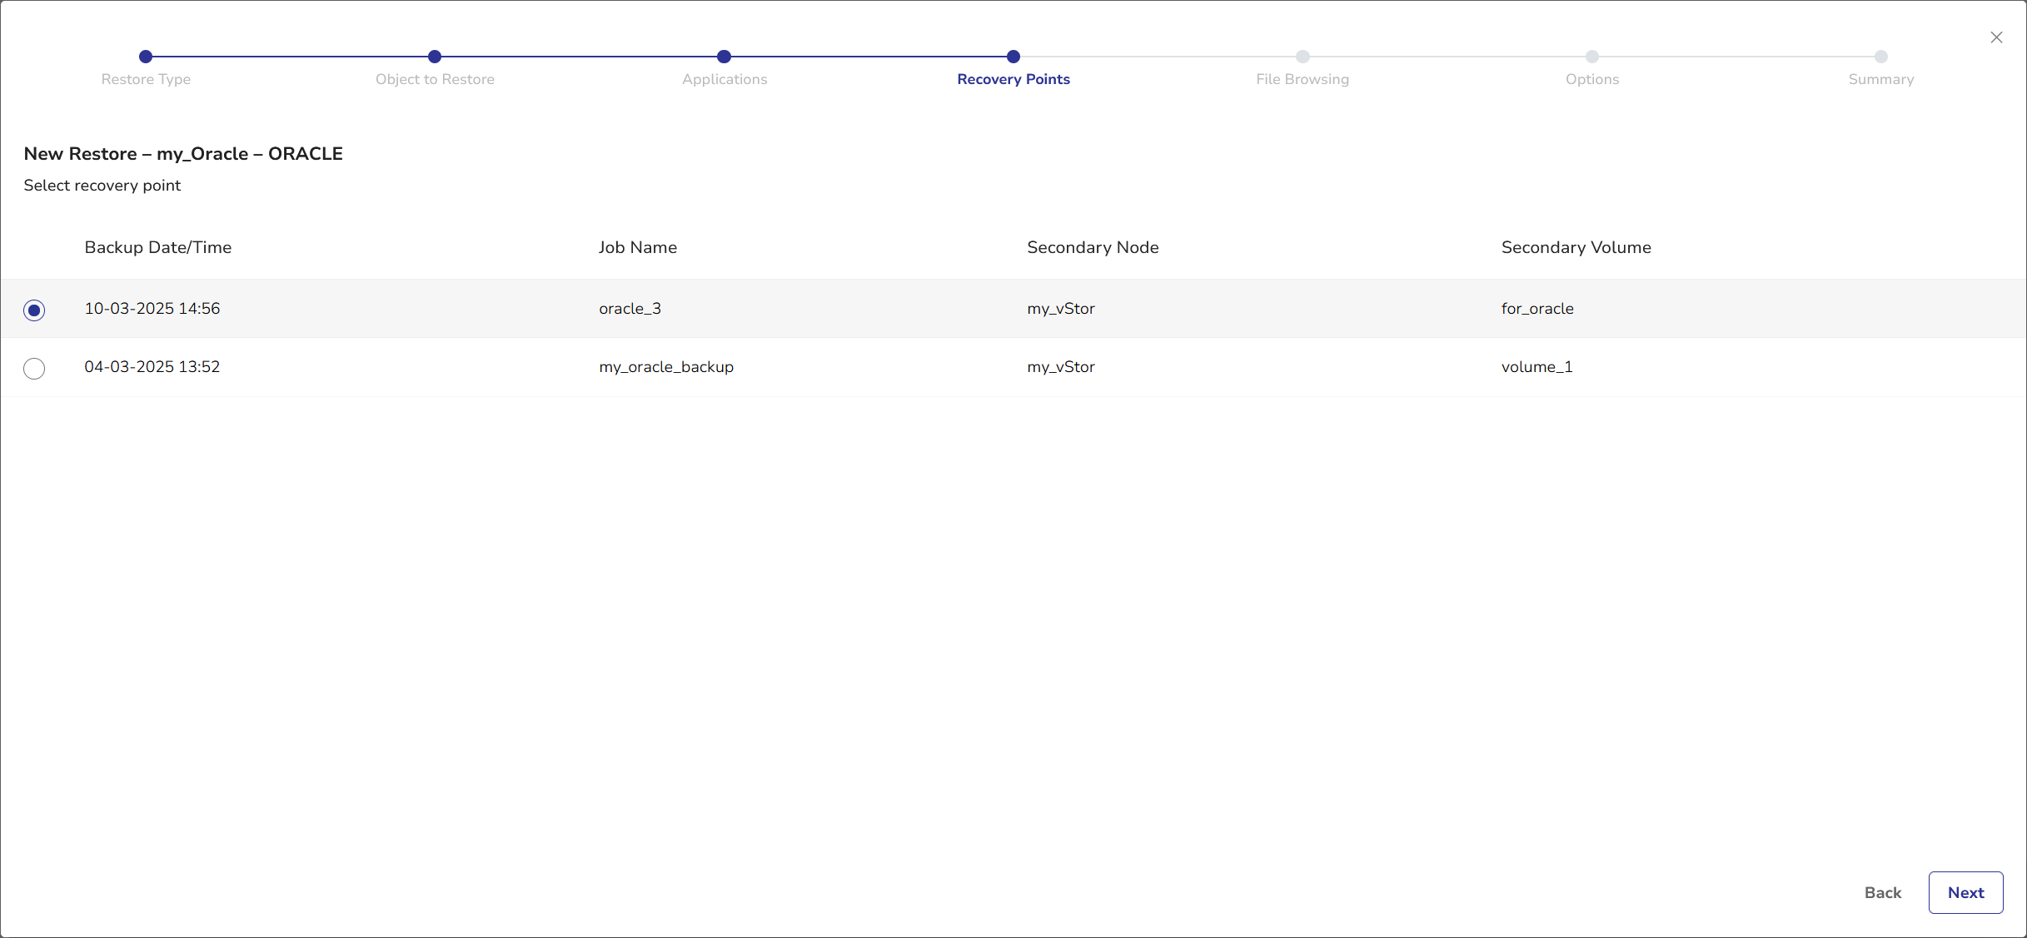Click the for_oracle volume cell

(1537, 309)
